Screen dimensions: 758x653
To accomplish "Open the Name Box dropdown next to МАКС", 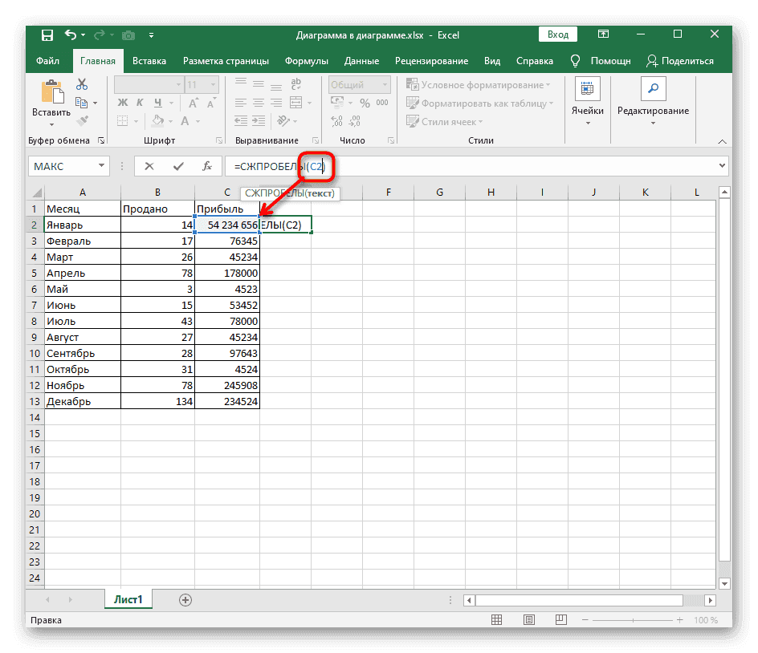I will pos(101,166).
